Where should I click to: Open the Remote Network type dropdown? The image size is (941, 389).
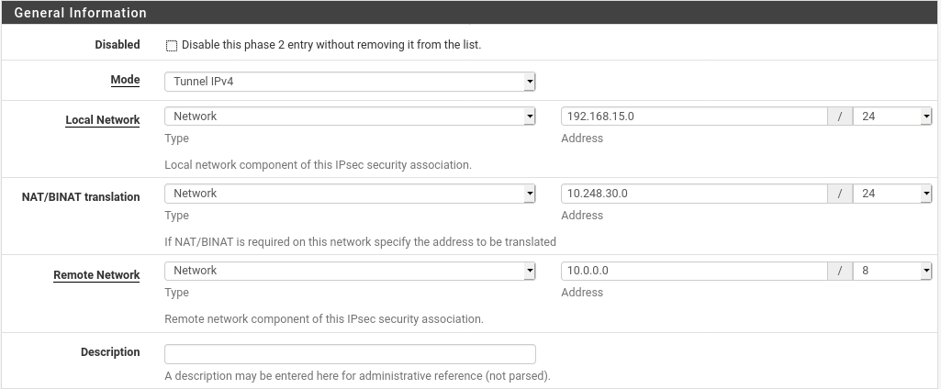tap(349, 271)
